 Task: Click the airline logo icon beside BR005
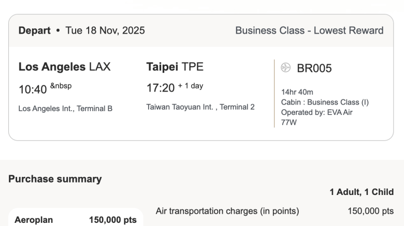286,68
